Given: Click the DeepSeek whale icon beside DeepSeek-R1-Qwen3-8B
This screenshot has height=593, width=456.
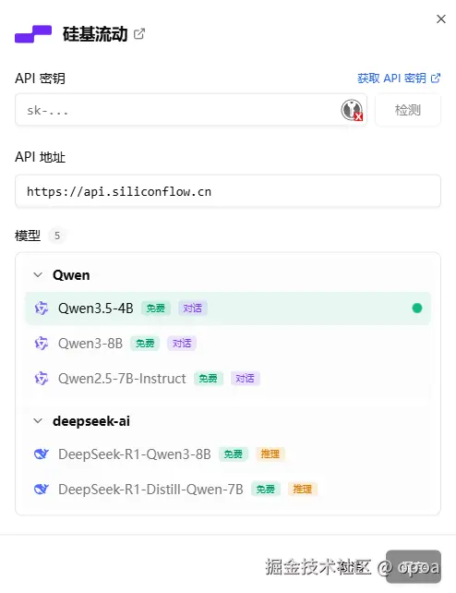Looking at the screenshot, I should pyautogui.click(x=42, y=454).
